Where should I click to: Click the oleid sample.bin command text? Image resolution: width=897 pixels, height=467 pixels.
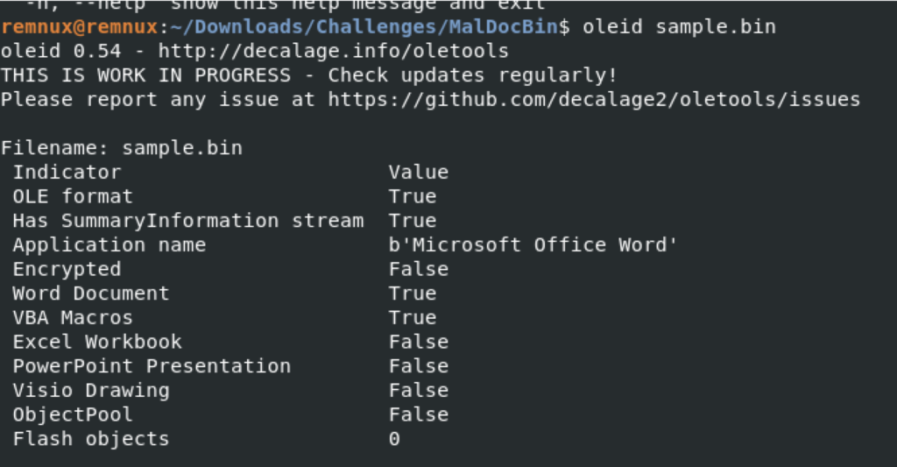coord(679,27)
